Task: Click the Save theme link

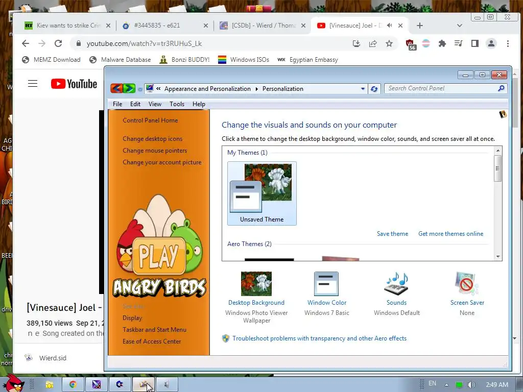Action: coord(392,234)
